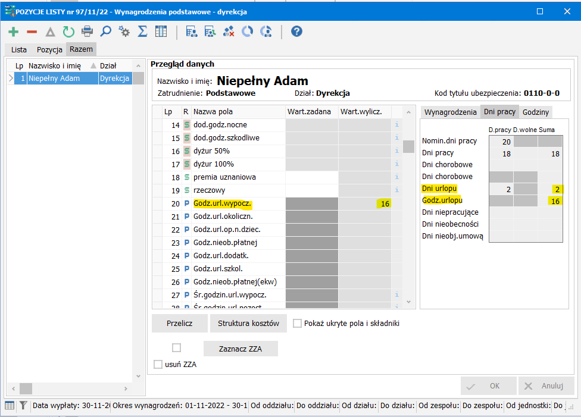
Task: Select the Godz.url.okoliczn. row
Action: (277, 217)
